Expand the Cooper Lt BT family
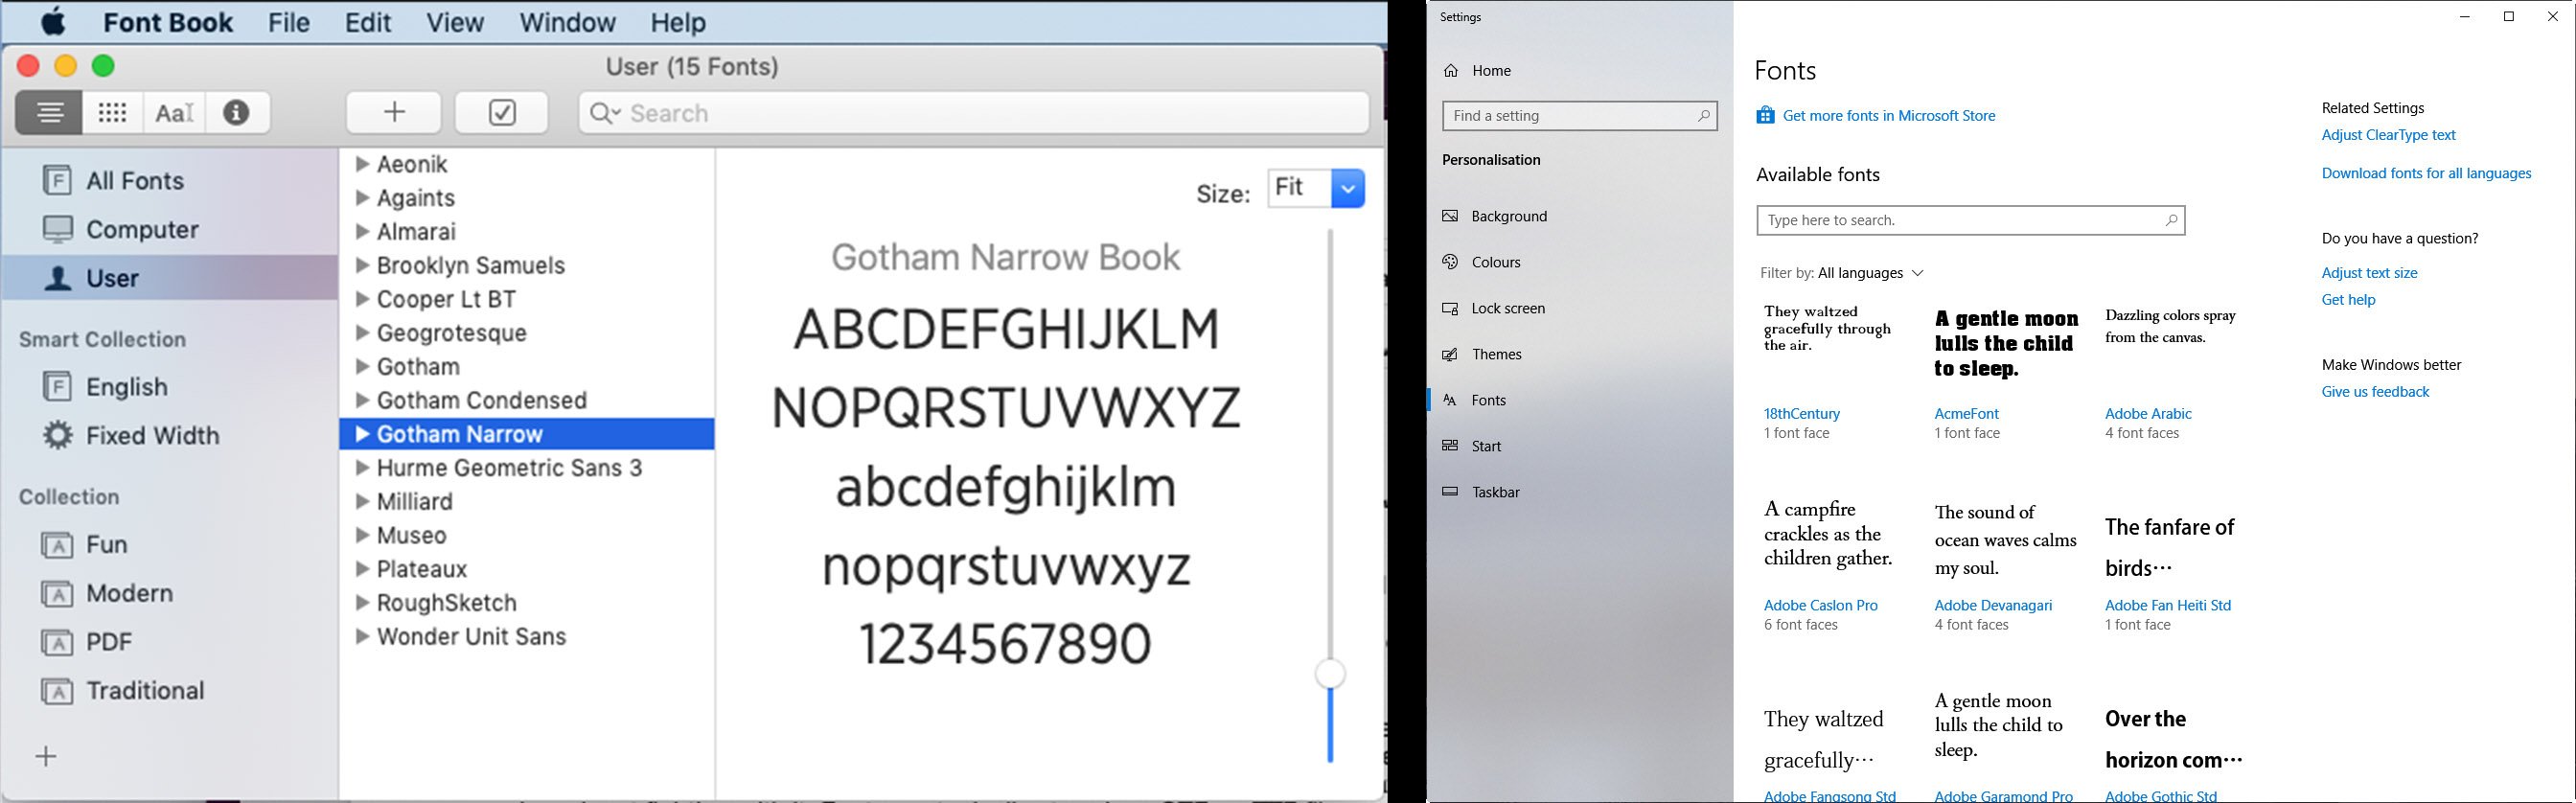 [x=363, y=299]
